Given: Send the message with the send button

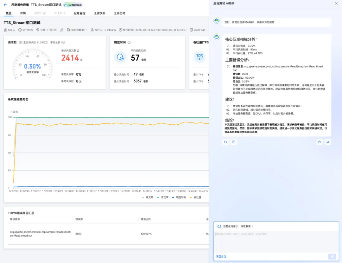Looking at the screenshot, I should point(332,256).
